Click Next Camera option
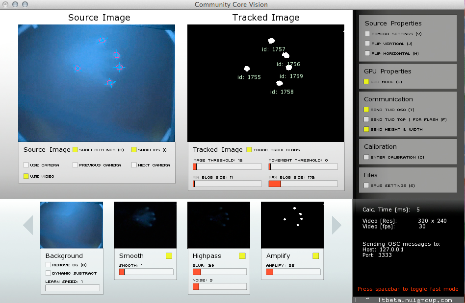Screen dimensions: 465x303 point(134,165)
